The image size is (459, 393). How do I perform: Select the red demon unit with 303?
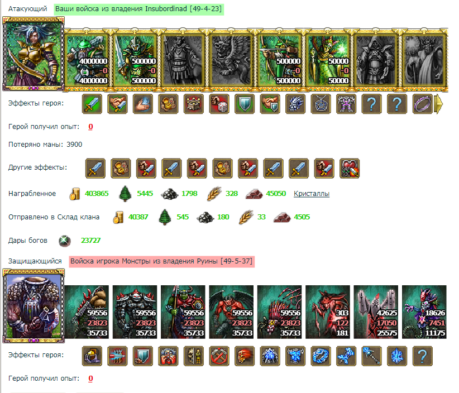(x=328, y=312)
